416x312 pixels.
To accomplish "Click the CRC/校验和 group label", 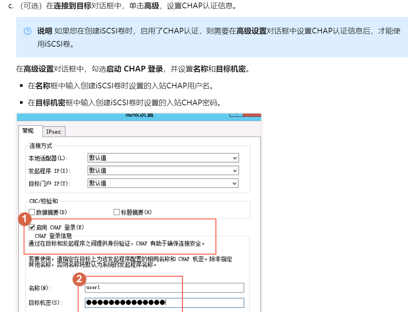I will (43, 201).
